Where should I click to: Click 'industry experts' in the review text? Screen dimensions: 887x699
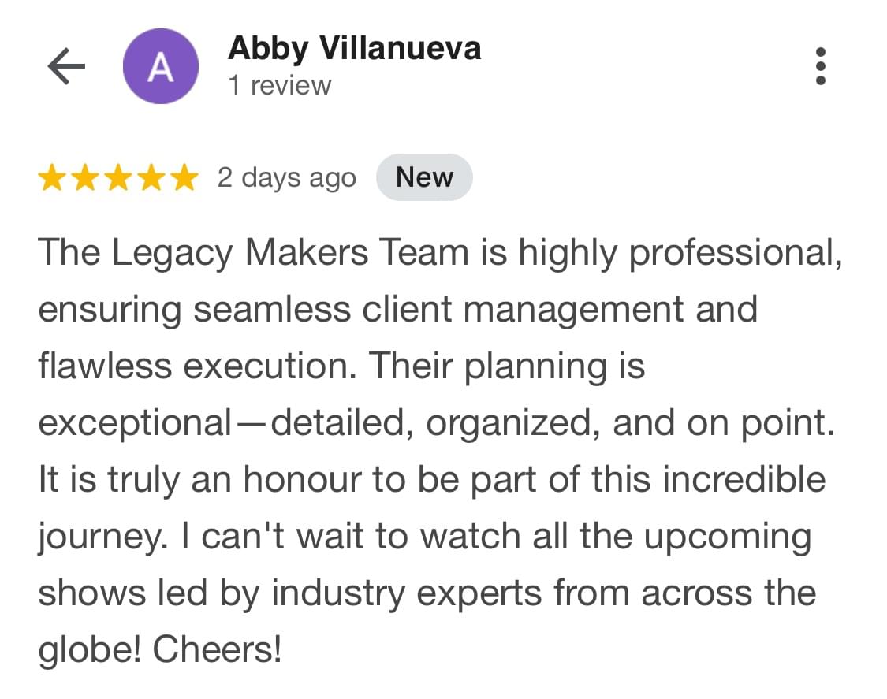[x=407, y=593]
